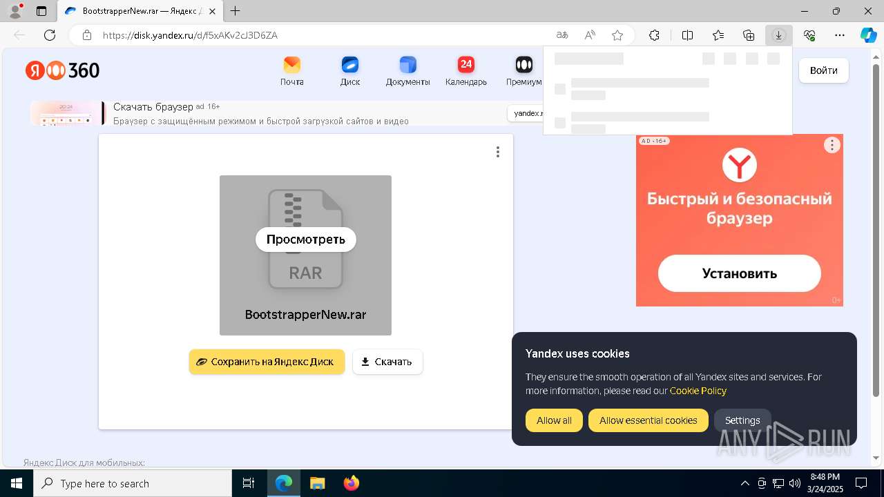Add page to favorites star icon
The image size is (884, 497).
(617, 35)
